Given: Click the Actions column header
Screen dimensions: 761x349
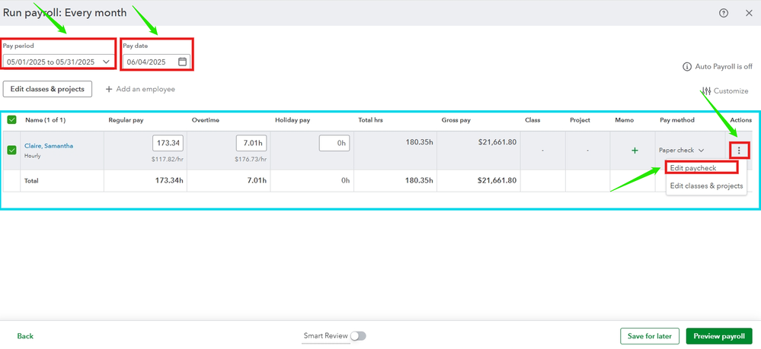Looking at the screenshot, I should (x=740, y=119).
